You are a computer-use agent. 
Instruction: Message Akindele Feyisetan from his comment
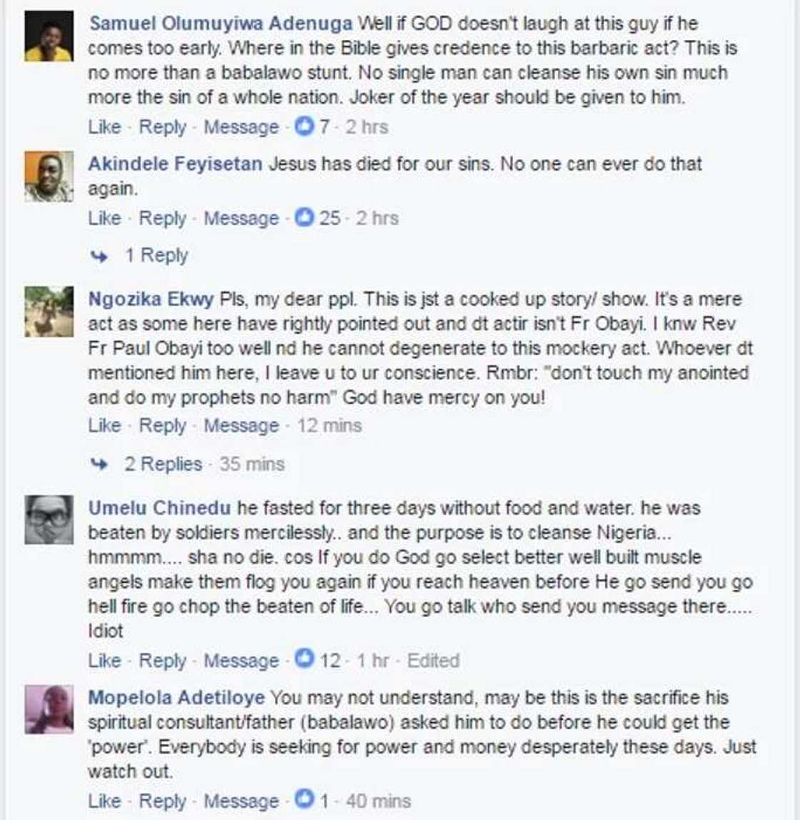coord(241,218)
